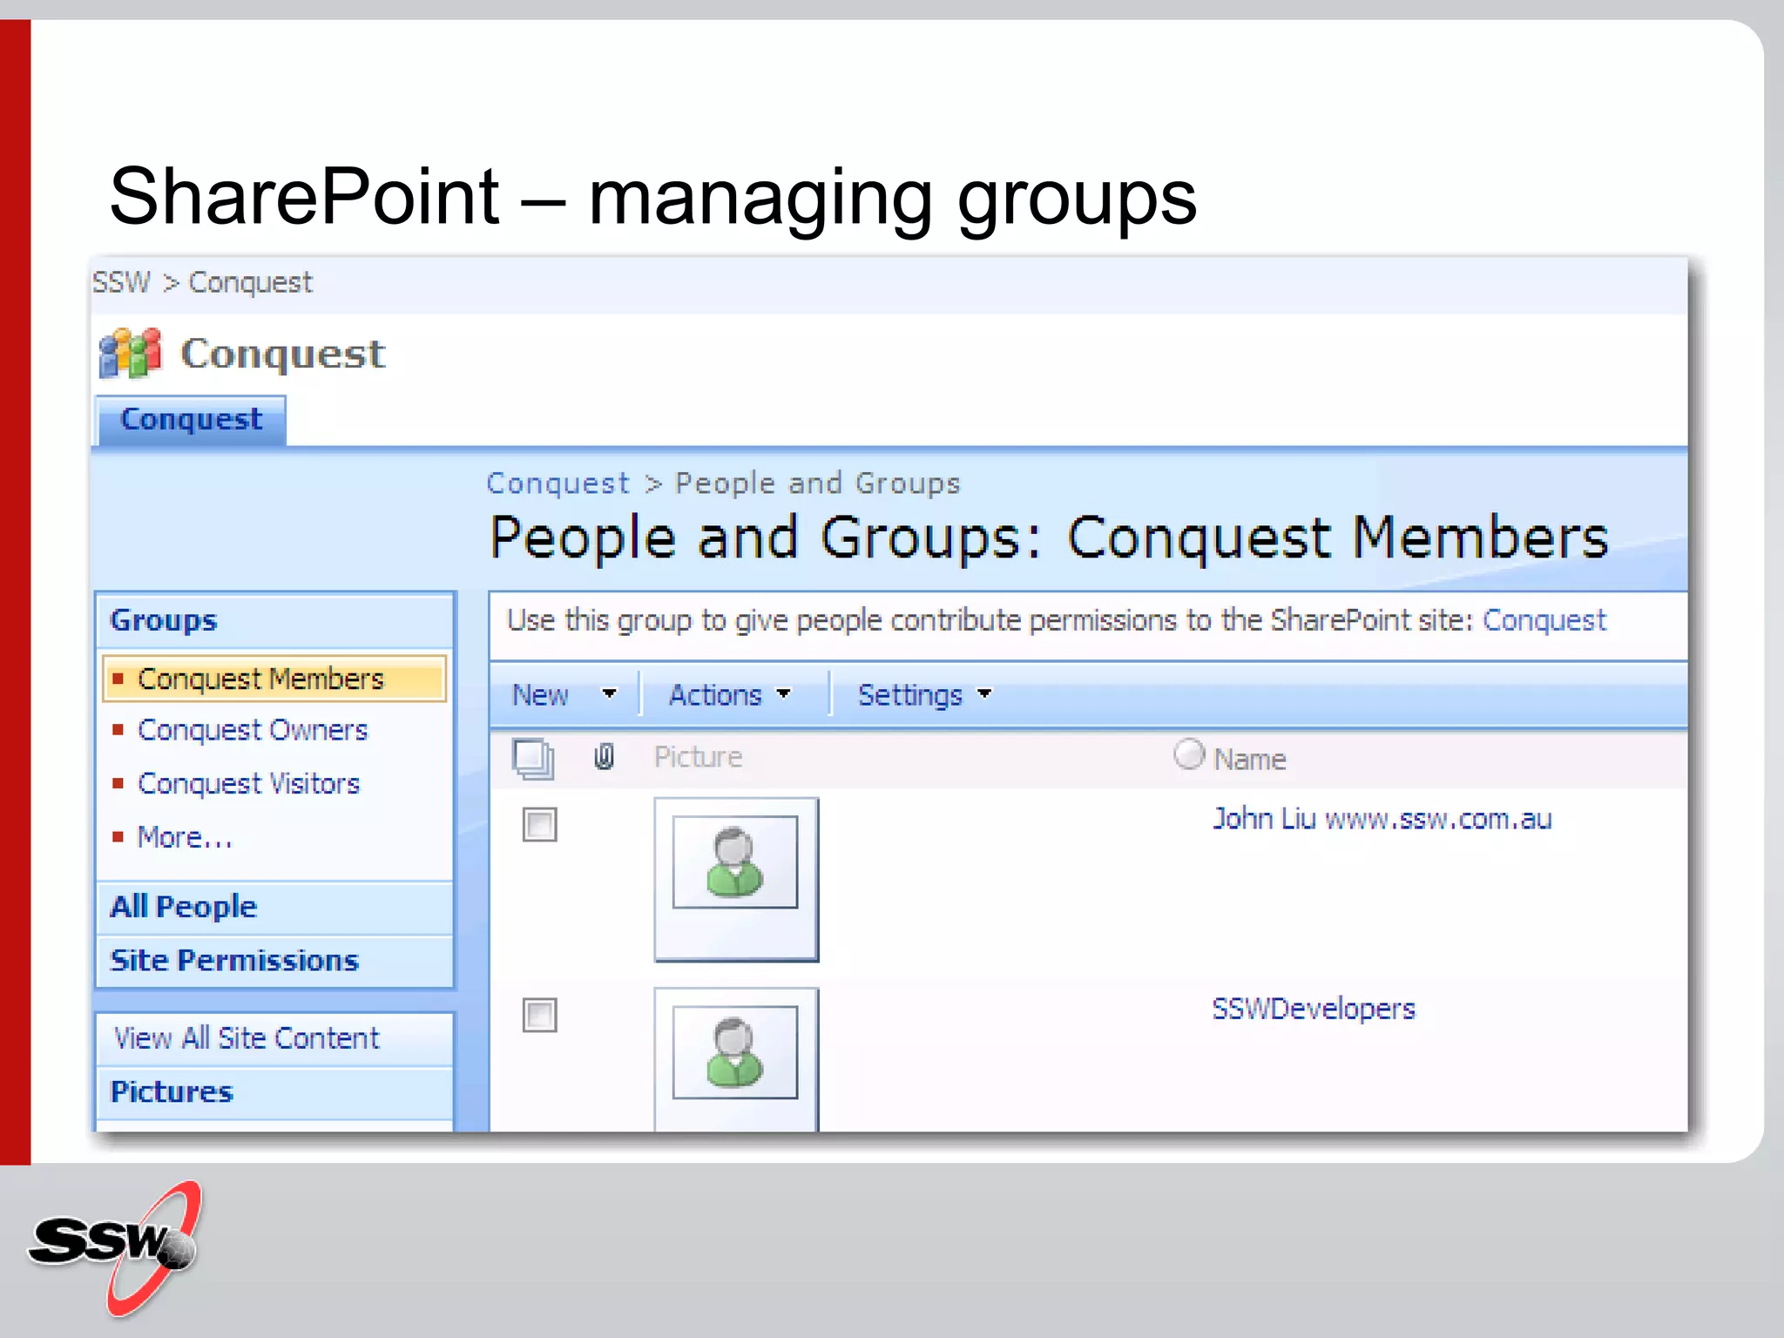
Task: Open John Liu's profile picture thumbnail
Action: [735, 878]
